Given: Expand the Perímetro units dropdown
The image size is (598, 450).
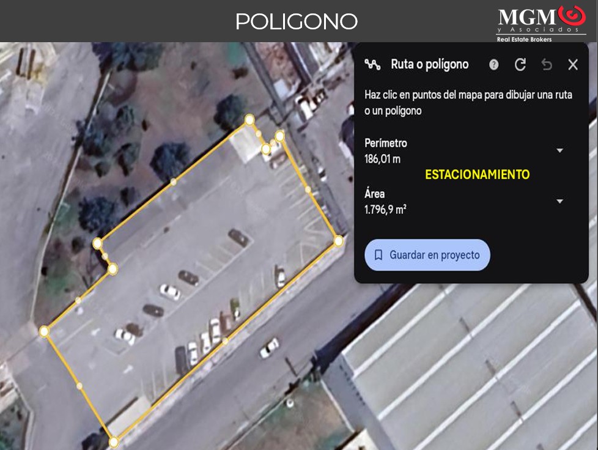Looking at the screenshot, I should 559,150.
